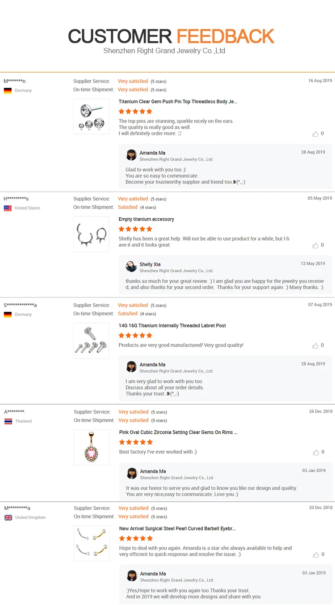Screen dimensions: 335x605
Task: Click thumbs-up on the Pearl Curved Barbell review
Action: pyautogui.click(x=316, y=554)
